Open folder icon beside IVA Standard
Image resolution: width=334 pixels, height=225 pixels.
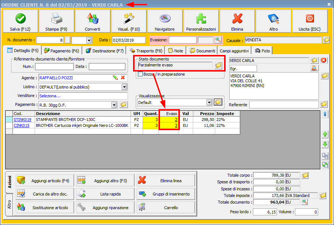(323, 195)
